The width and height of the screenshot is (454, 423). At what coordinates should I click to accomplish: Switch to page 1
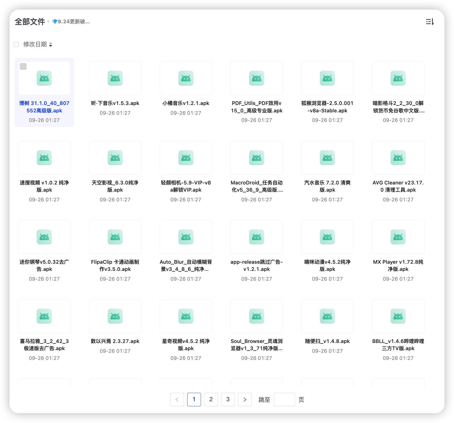click(194, 399)
